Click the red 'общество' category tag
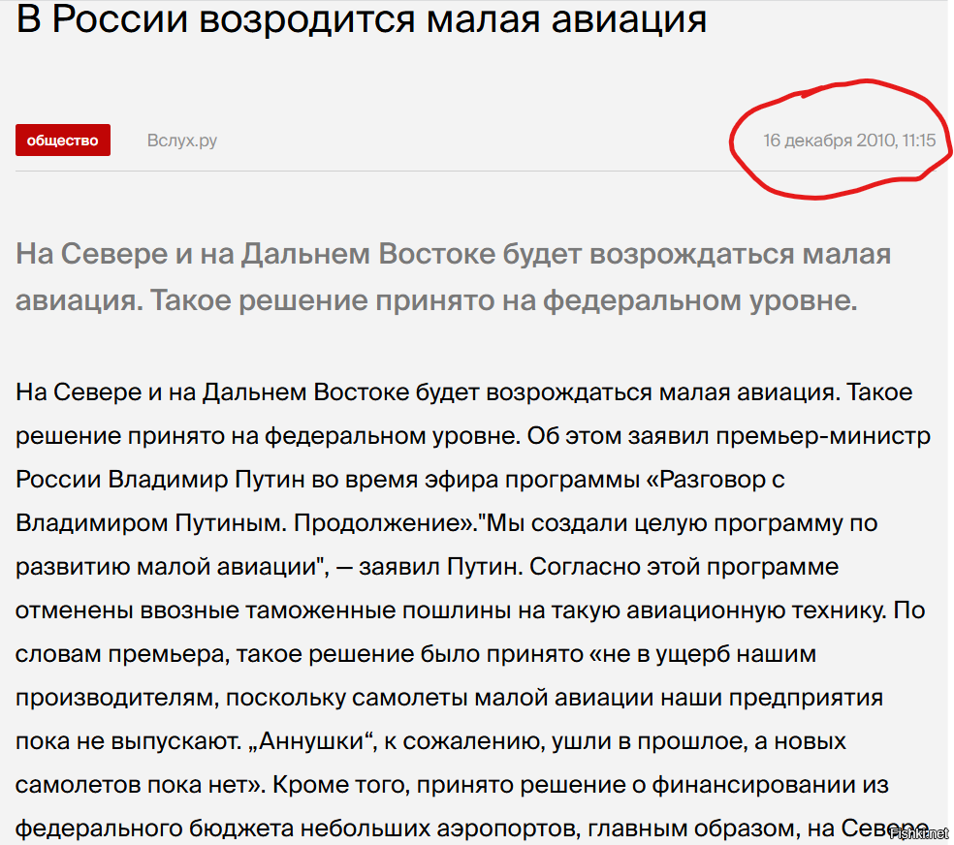This screenshot has height=845, width=954. [63, 141]
